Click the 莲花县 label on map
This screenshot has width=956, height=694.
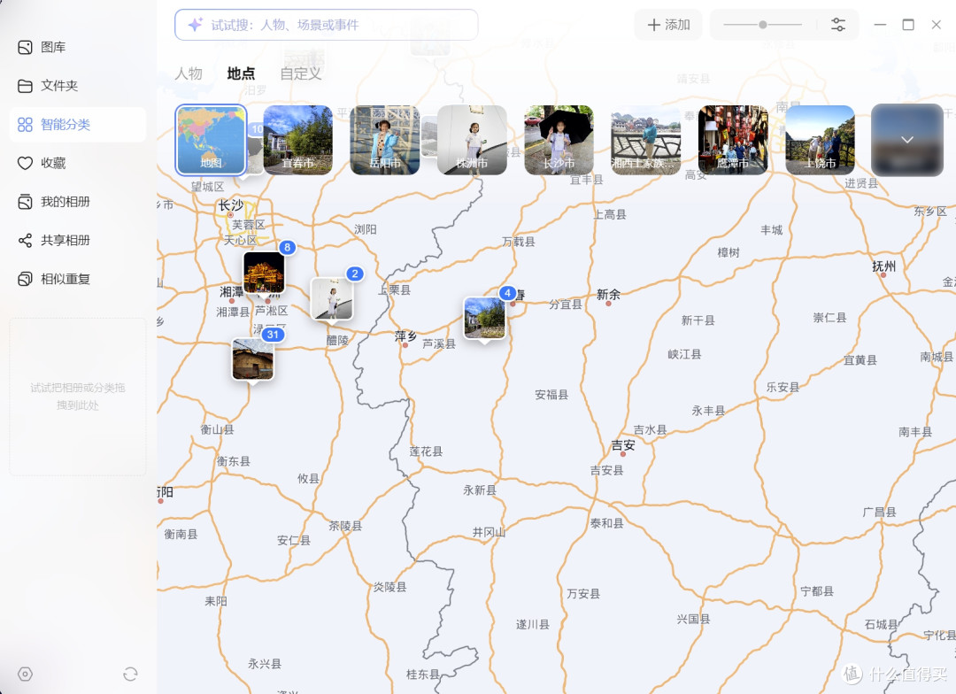(426, 451)
